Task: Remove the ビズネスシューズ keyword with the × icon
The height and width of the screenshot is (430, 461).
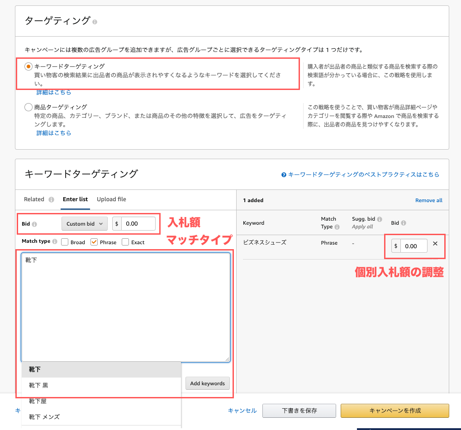Action: point(435,243)
